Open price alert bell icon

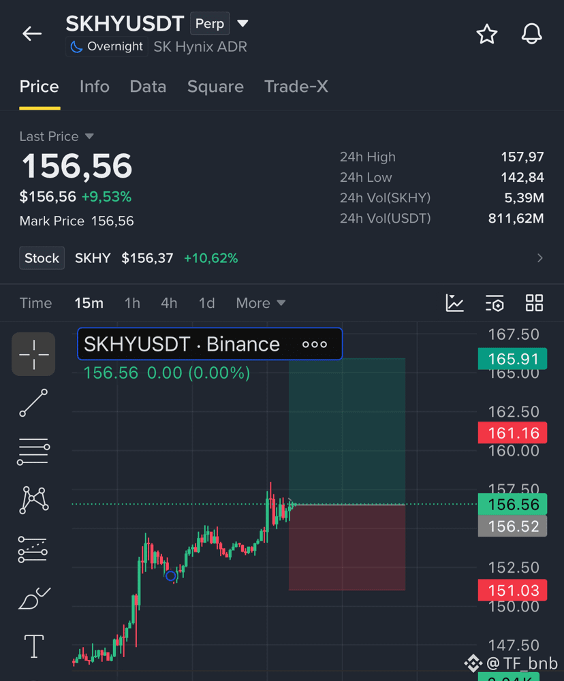coord(531,34)
